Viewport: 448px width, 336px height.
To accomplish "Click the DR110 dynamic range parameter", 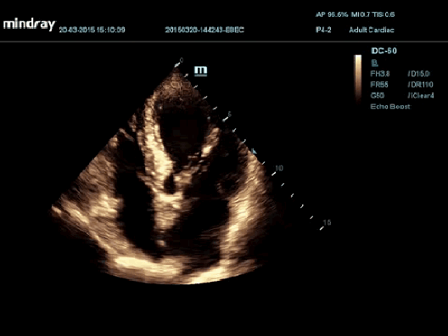I will 420,85.
